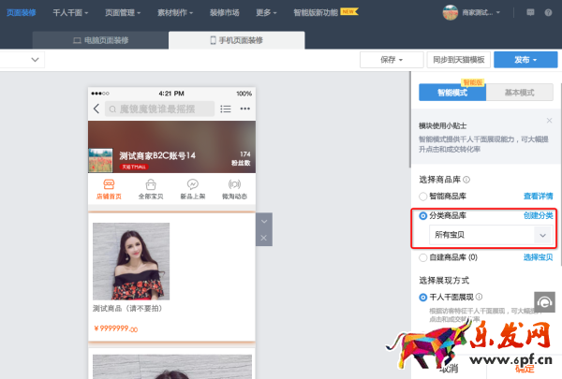
Task: Switch to 电脑页面装修 tab
Action: [x=100, y=40]
